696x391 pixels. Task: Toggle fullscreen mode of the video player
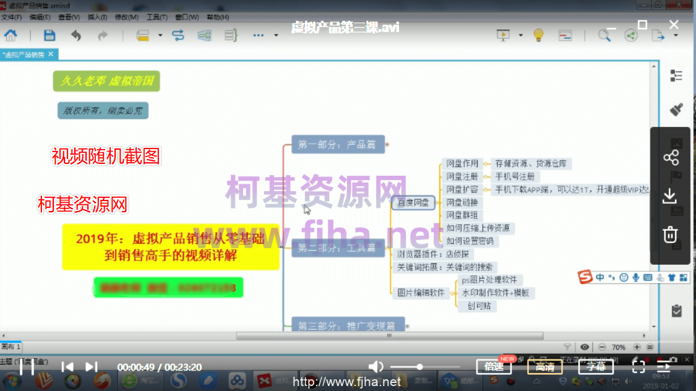point(638,367)
